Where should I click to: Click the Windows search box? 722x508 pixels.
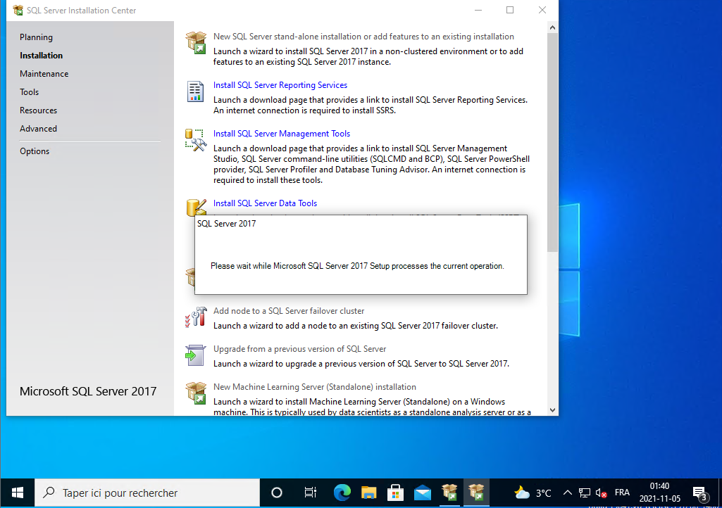[x=148, y=493]
